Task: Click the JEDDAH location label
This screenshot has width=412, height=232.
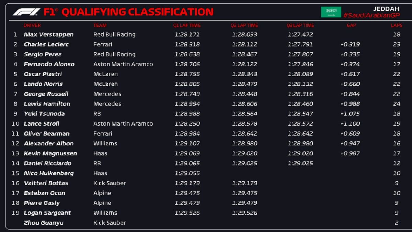Action: pyautogui.click(x=386, y=9)
